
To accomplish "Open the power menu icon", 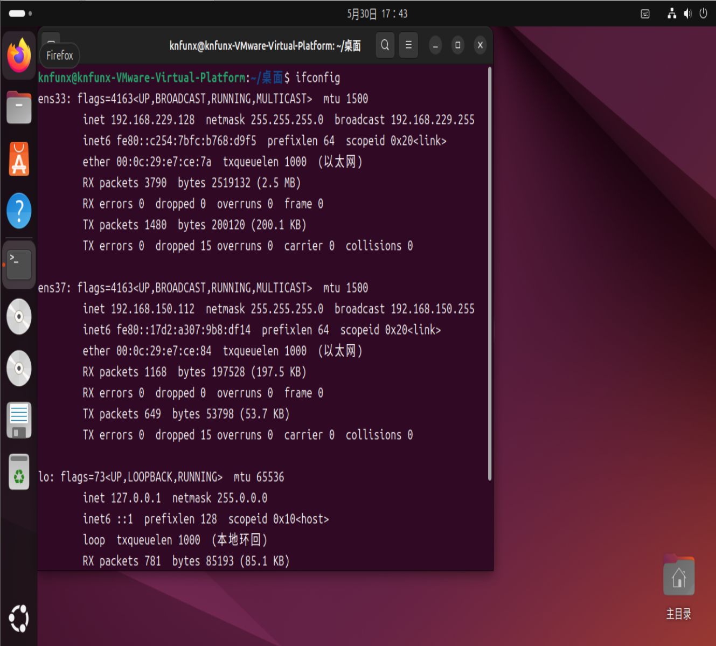I will coord(703,13).
